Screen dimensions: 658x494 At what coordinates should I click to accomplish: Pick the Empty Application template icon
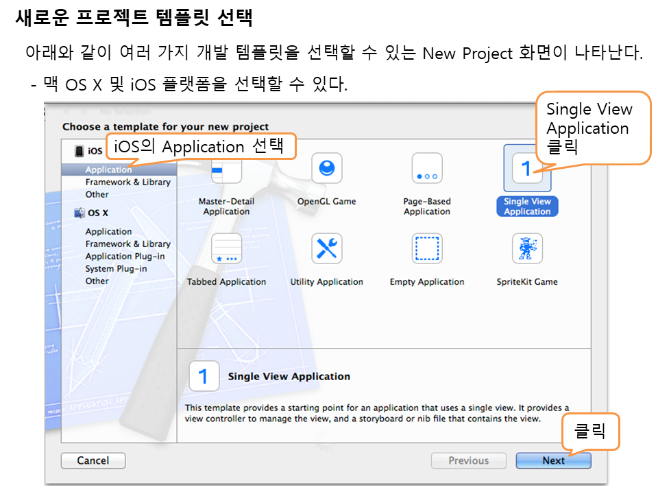click(426, 248)
